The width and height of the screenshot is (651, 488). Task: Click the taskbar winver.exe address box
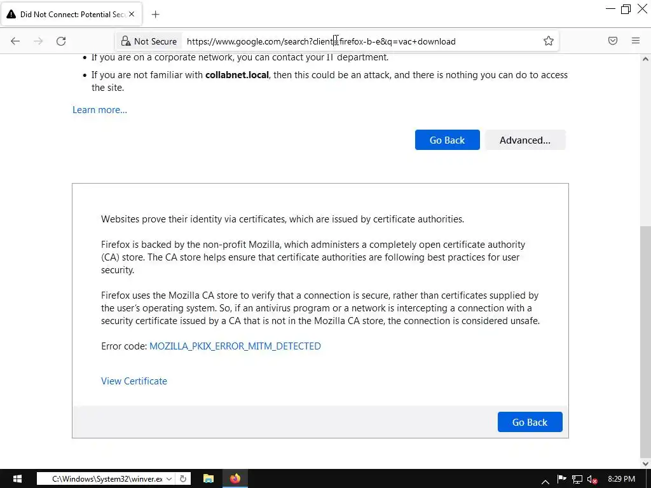pos(106,479)
